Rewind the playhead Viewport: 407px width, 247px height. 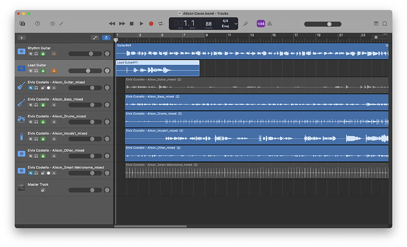pyautogui.click(x=112, y=24)
